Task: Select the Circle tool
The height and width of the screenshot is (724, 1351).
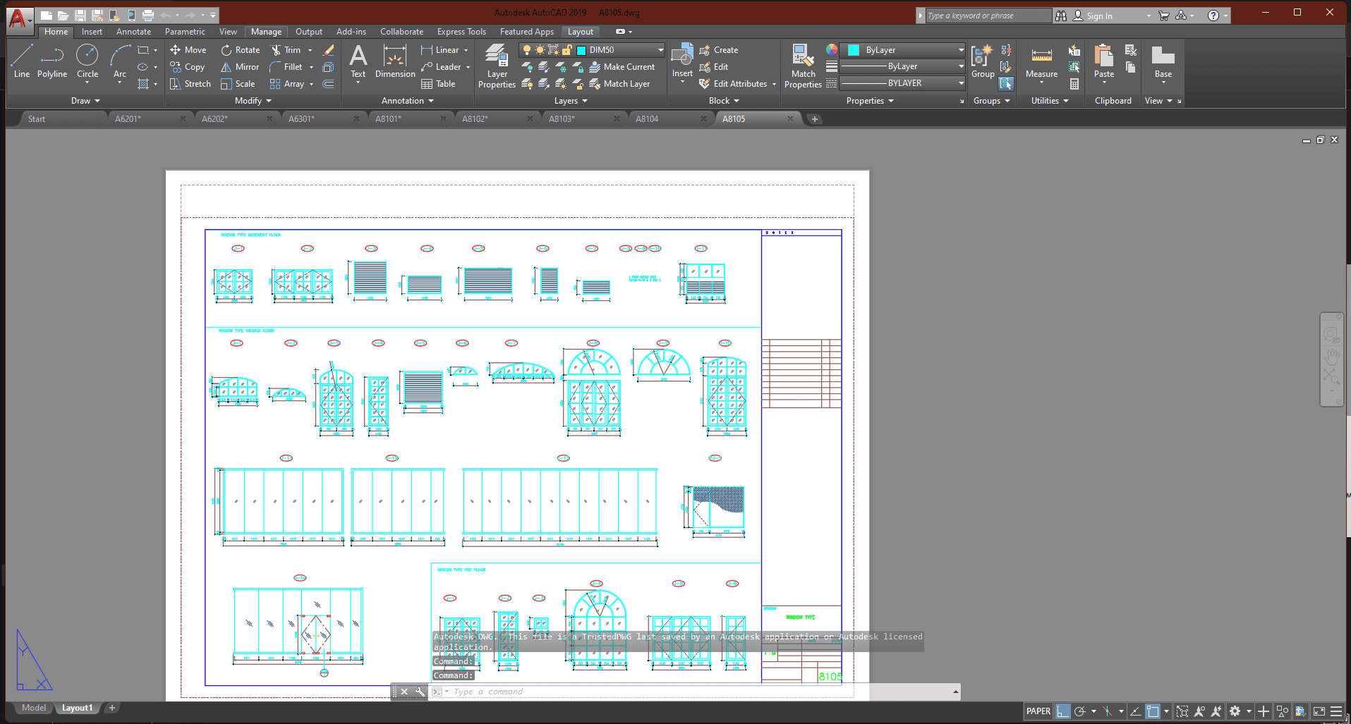Action: pos(87,61)
